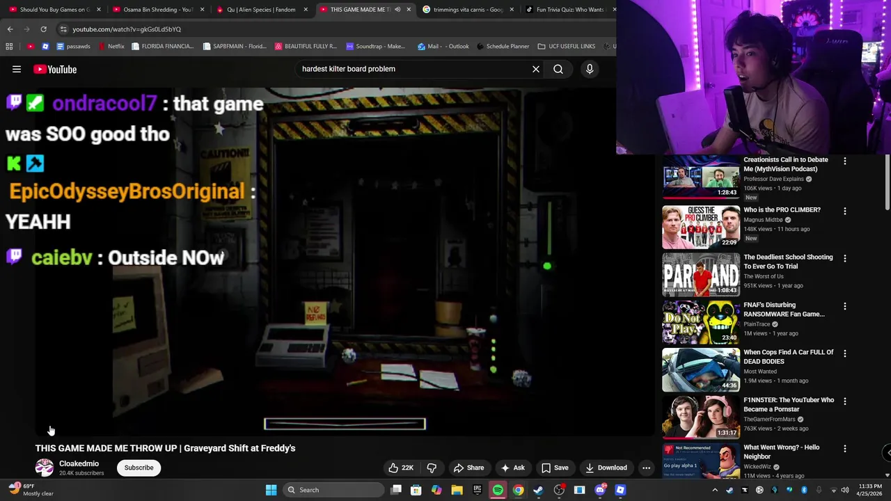Open the Chrome apps grid in bookmarks bar
The image size is (891, 501).
click(9, 47)
